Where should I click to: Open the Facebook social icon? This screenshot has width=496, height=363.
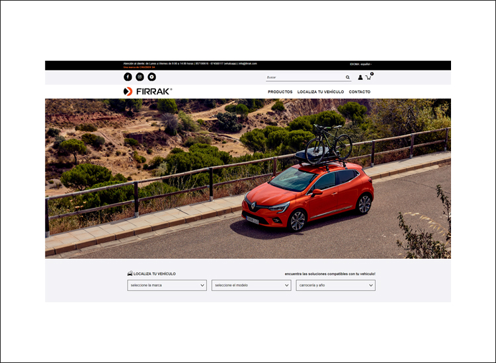click(x=128, y=77)
